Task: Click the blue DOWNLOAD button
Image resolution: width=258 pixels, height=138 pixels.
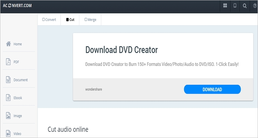Action: pos(212,89)
